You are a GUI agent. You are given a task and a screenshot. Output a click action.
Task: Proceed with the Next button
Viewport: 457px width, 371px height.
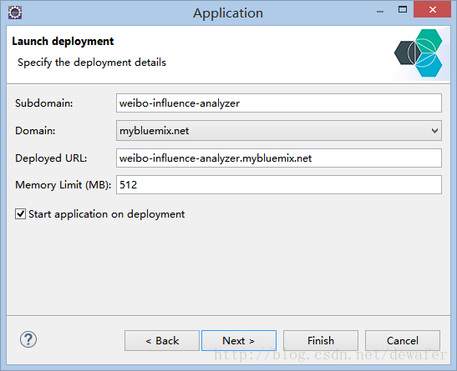click(x=239, y=340)
